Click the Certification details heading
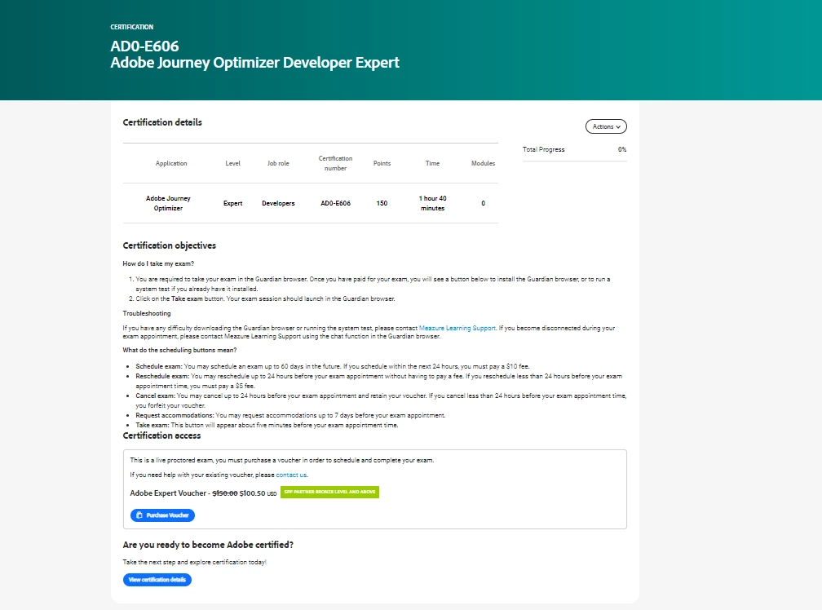Viewport: 822px width, 610px height. coord(162,122)
